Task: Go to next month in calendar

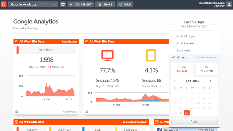Action: pyautogui.click(x=211, y=81)
